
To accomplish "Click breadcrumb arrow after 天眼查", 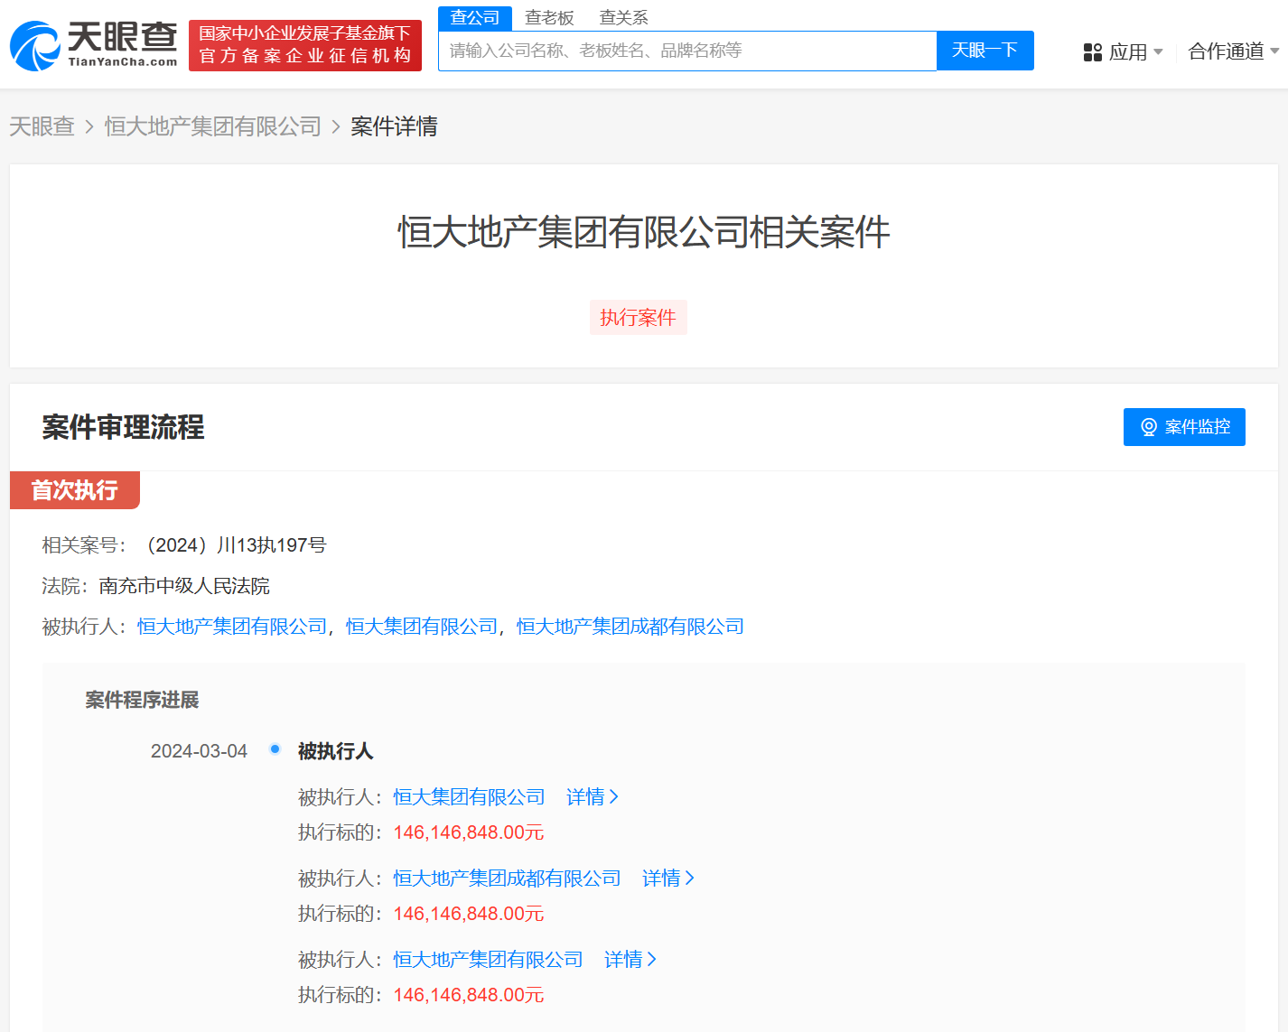I will tap(89, 126).
